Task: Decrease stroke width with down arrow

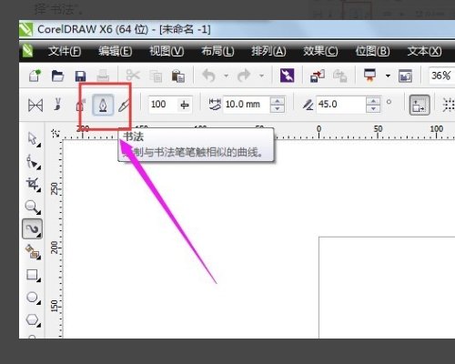Action: [278, 109]
